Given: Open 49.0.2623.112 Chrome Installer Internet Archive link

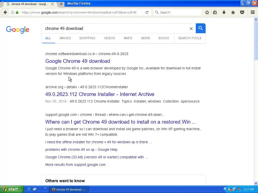Looking at the screenshot, I should [x=100, y=94].
